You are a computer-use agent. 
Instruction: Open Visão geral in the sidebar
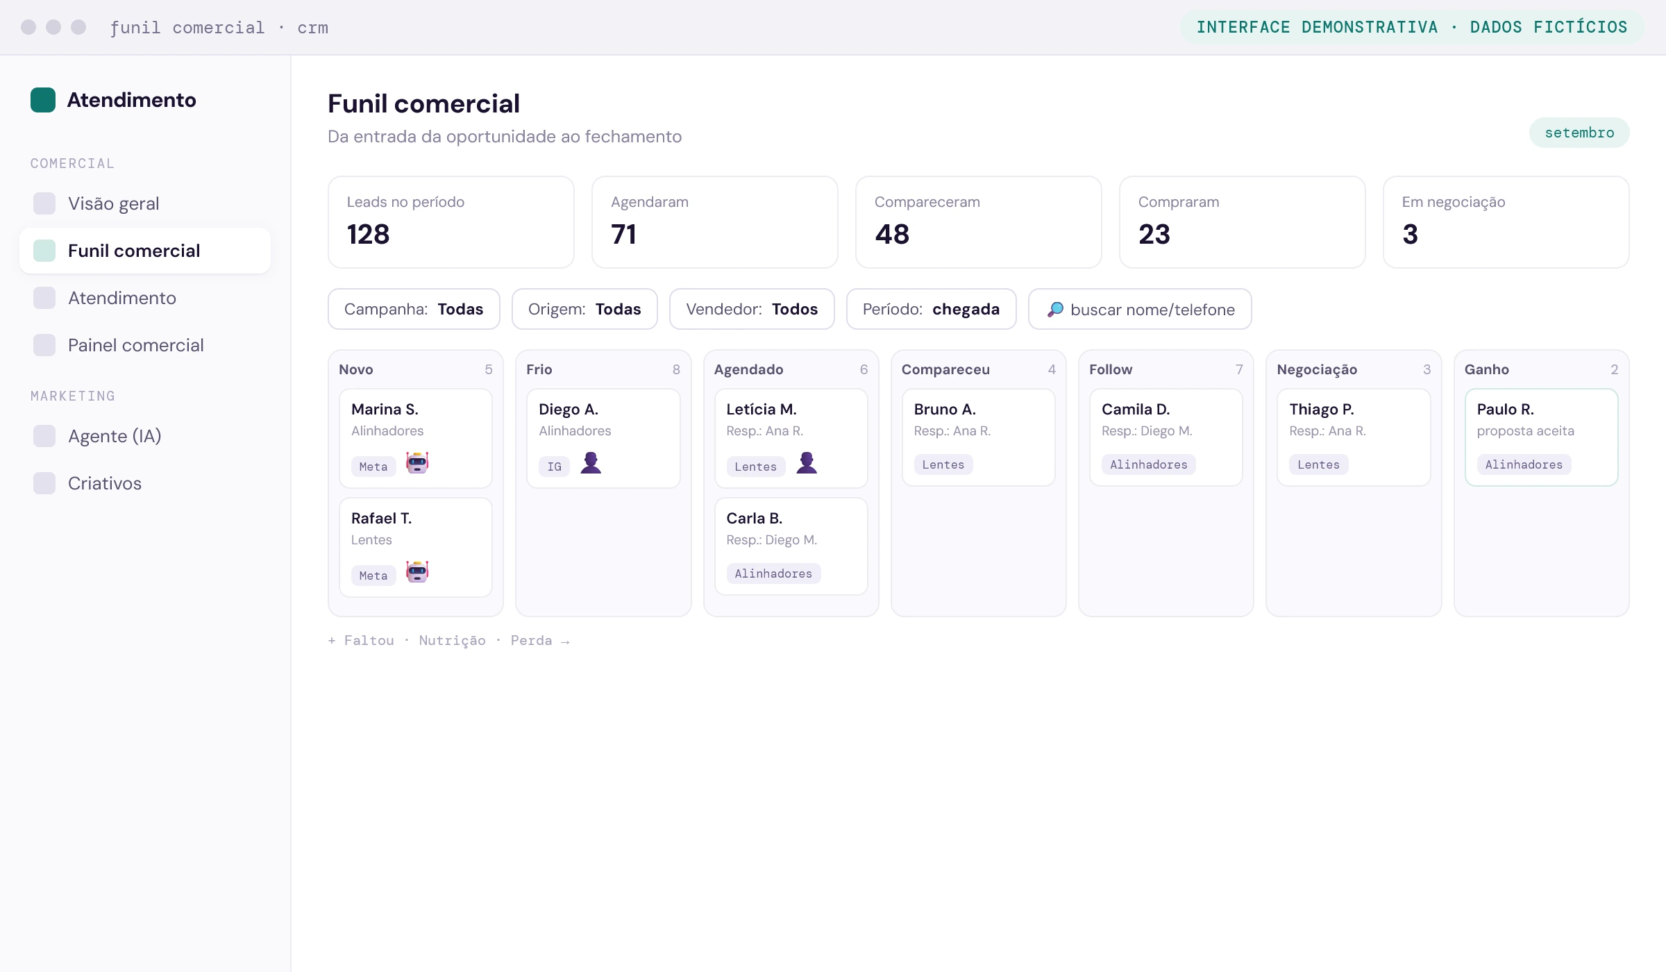pos(145,203)
